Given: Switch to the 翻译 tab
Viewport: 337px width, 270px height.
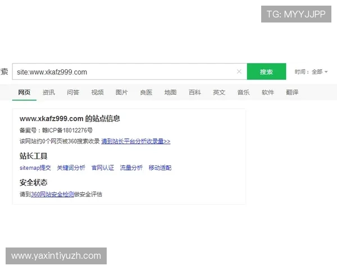Looking at the screenshot, I should [x=292, y=92].
